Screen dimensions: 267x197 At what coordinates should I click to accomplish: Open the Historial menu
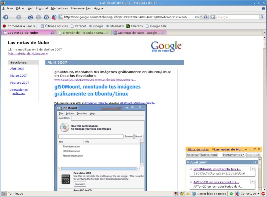coord(42,8)
